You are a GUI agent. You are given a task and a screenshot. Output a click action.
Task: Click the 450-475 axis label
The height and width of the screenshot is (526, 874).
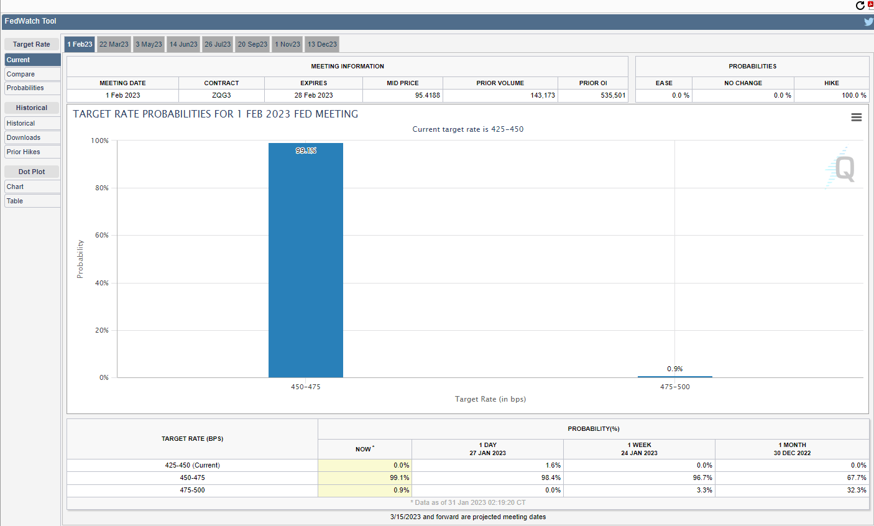coord(306,387)
